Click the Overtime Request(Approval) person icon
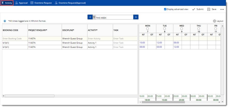 tap(56, 3)
